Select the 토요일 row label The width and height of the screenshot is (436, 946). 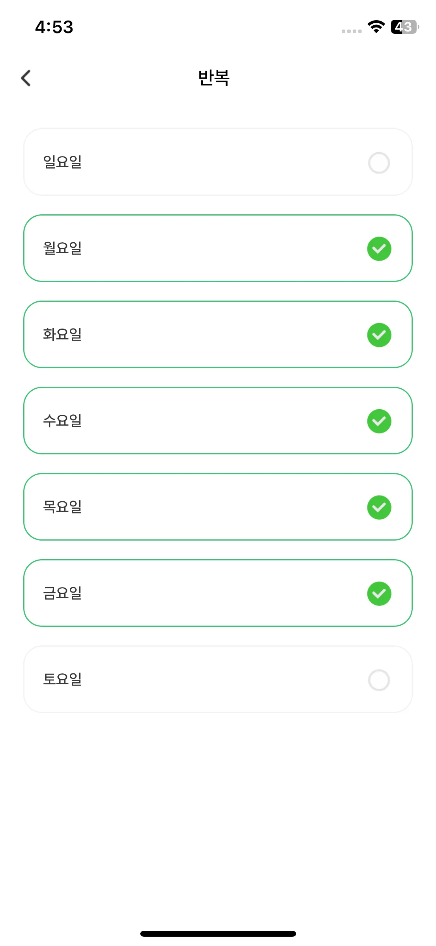point(62,679)
